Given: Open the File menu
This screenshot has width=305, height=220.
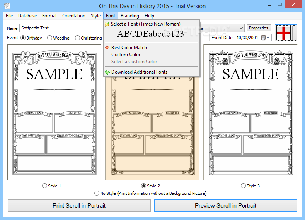Looking at the screenshot, I should pyautogui.click(x=9, y=16).
